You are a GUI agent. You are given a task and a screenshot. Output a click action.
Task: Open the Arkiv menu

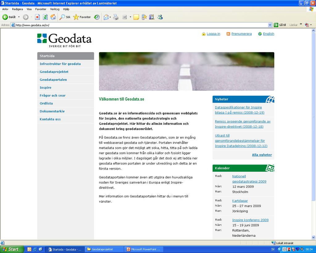5,9
